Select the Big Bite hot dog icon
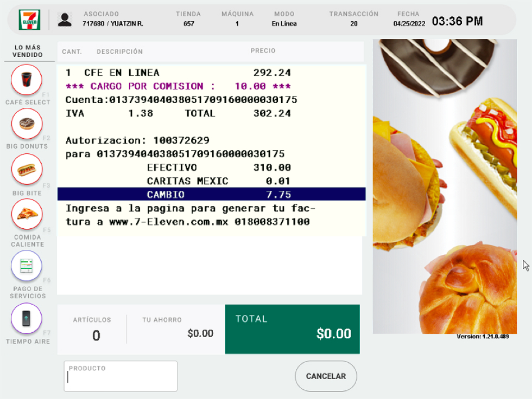The width and height of the screenshot is (532, 399). point(27,169)
